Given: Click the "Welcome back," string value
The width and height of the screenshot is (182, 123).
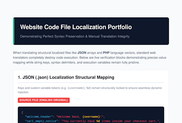Looking at the screenshot, I should point(68,117).
